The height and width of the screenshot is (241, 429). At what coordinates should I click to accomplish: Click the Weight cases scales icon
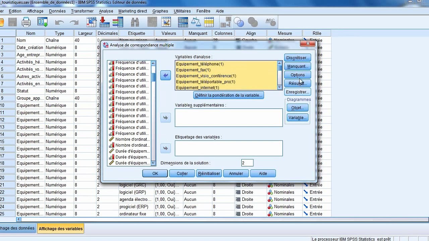point(196,22)
